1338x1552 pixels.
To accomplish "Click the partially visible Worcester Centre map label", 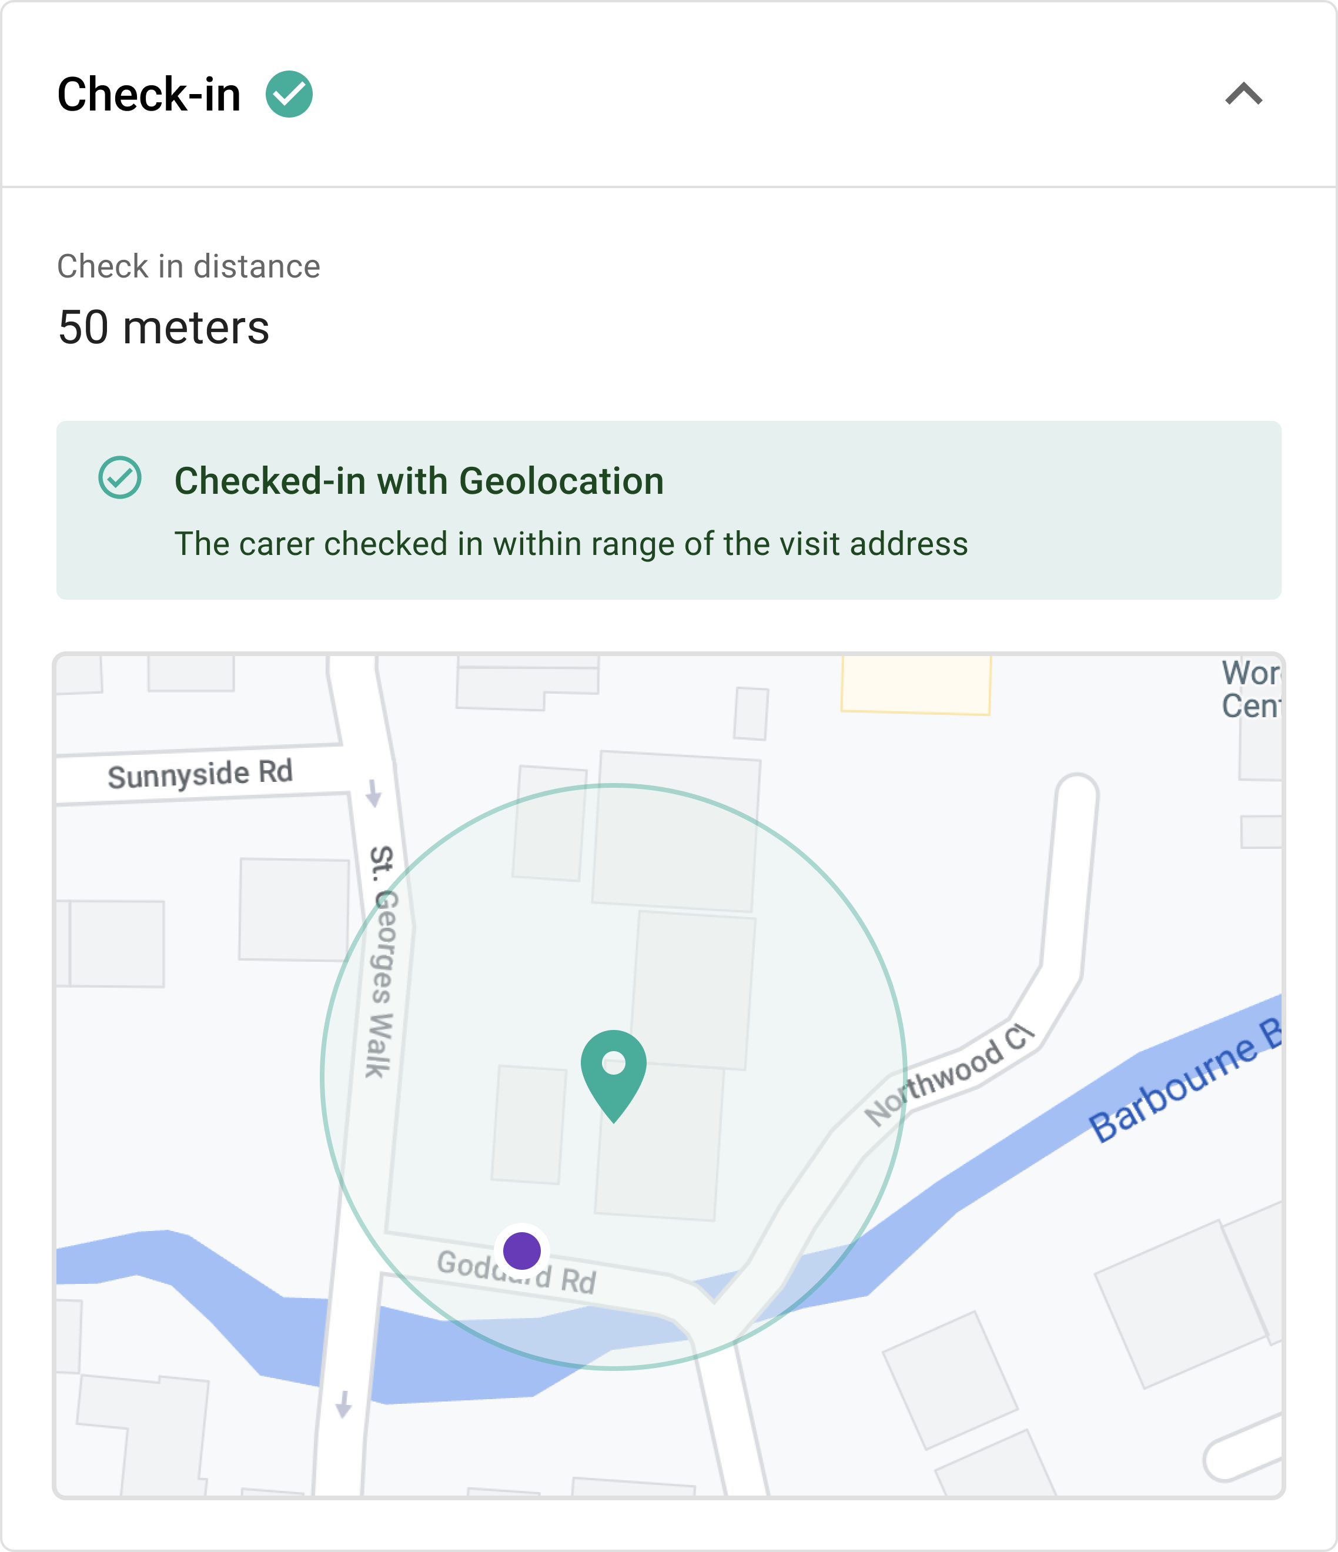I will tap(1251, 689).
